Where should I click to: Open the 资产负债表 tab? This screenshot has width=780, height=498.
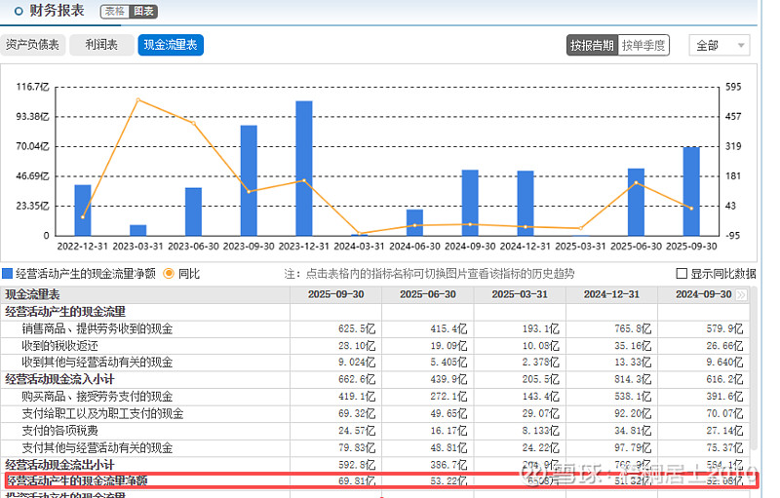click(x=33, y=45)
